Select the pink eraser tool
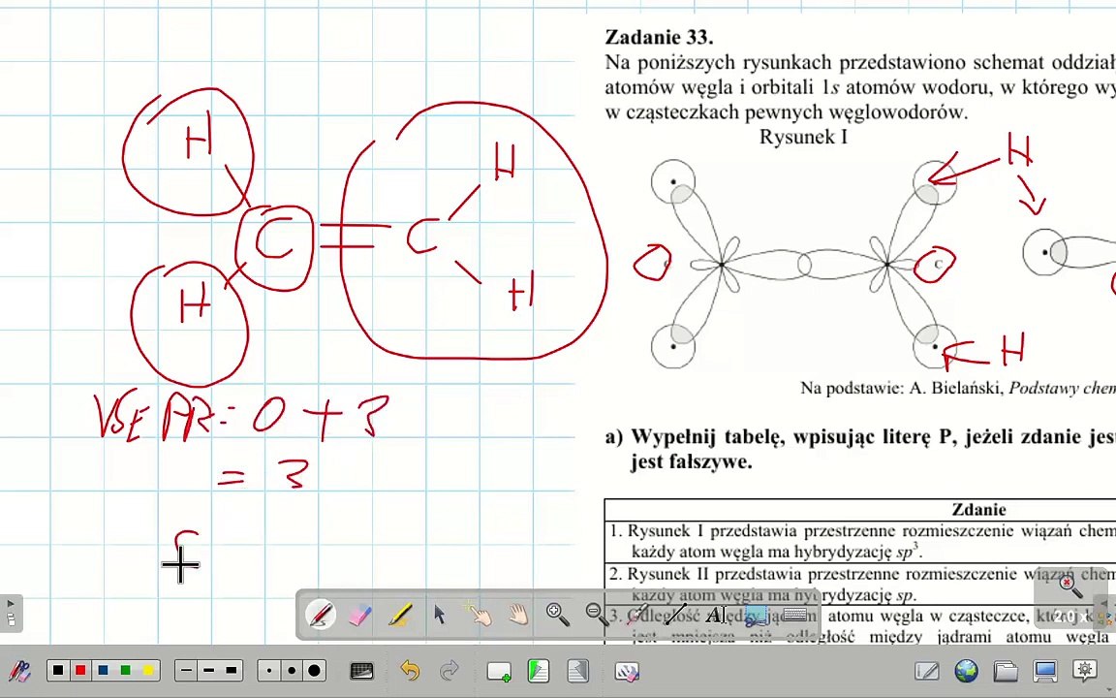Viewport: 1116px width, 698px height. [x=360, y=614]
